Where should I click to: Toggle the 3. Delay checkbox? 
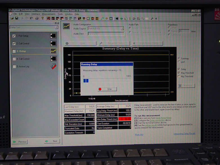coord(14,51)
